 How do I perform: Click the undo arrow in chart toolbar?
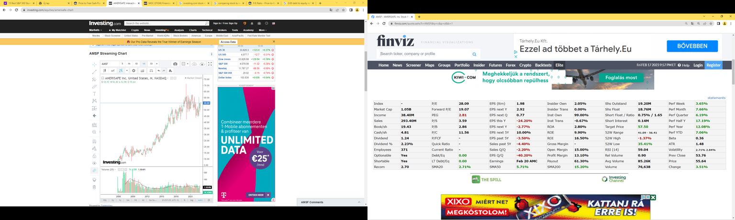pos(159,71)
